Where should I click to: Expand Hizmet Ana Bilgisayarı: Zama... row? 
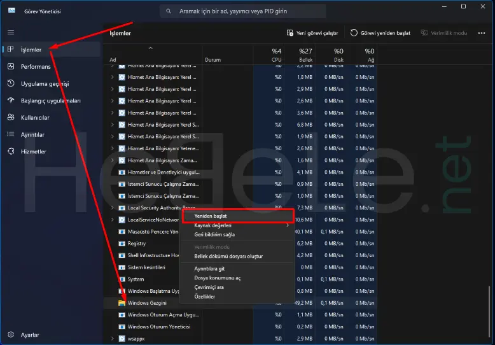[x=113, y=160]
